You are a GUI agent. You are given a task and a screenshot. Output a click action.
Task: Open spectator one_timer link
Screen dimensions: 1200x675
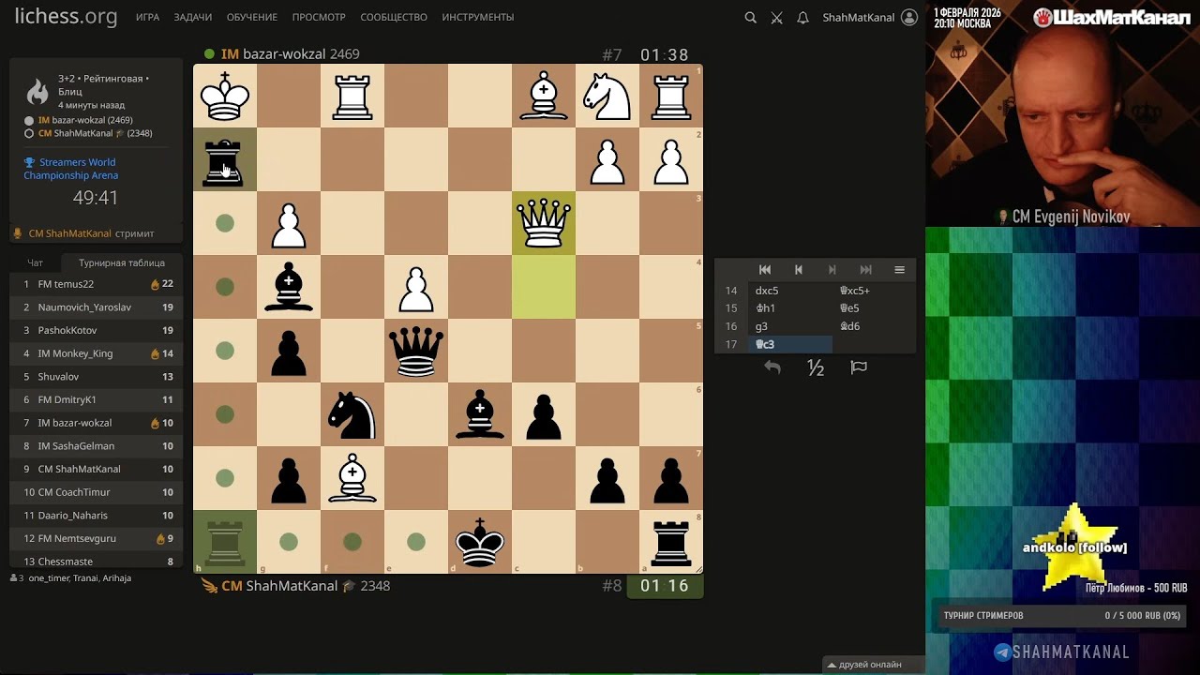tap(49, 578)
